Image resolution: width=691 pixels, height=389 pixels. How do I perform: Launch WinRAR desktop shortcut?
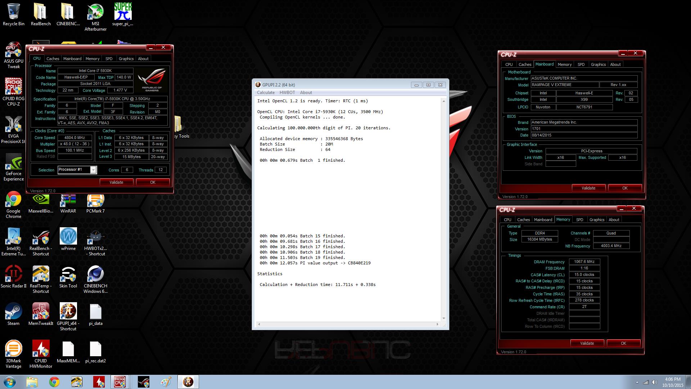68,204
